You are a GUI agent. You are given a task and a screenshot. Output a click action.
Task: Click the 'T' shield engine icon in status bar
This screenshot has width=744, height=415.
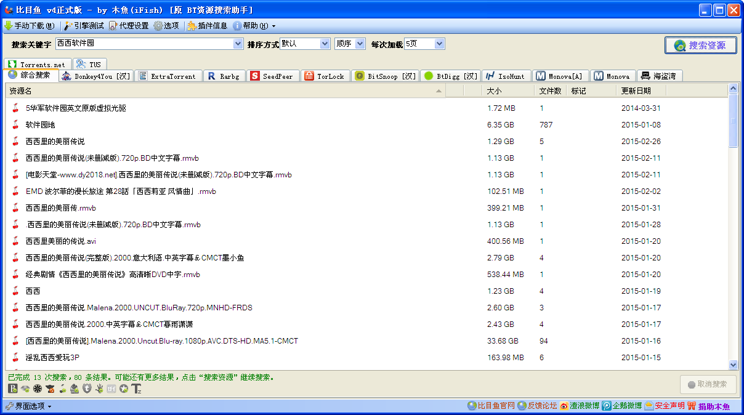click(87, 389)
